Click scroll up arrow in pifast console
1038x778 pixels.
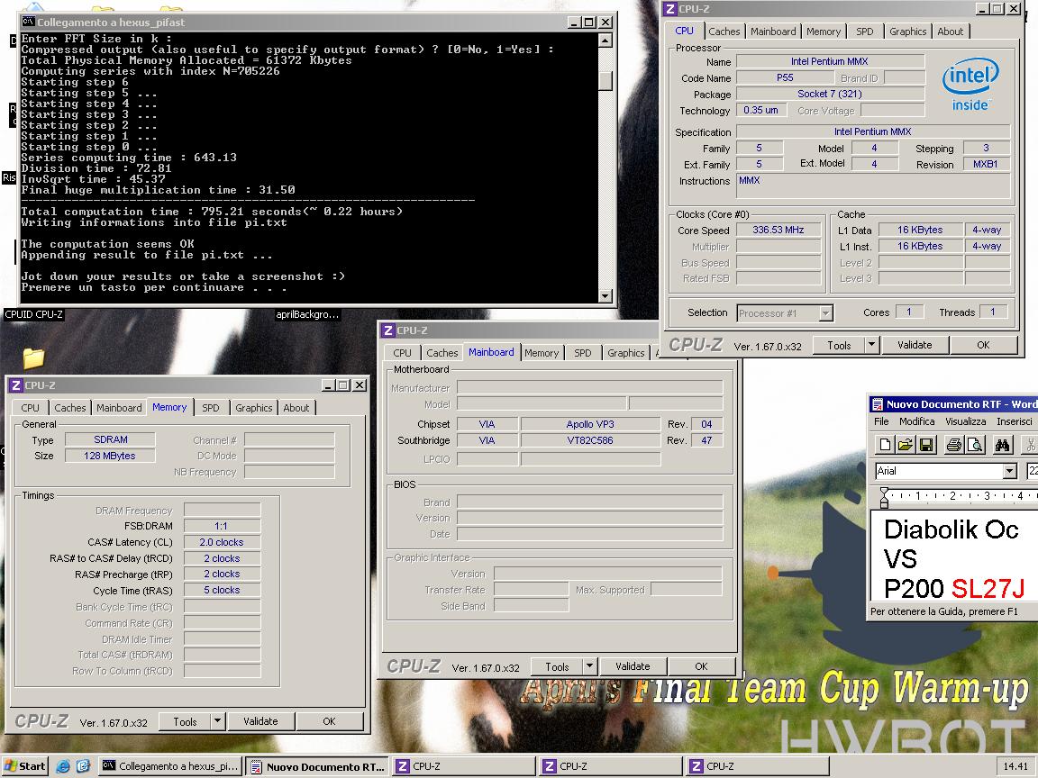[605, 41]
